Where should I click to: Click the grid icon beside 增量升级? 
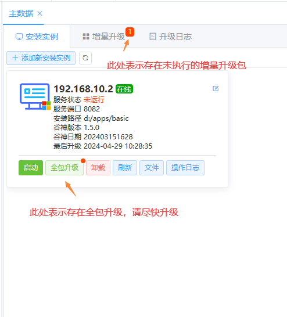point(86,37)
